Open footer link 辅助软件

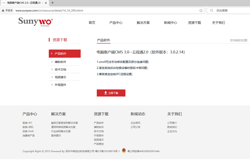pyautogui.click(x=99, y=127)
